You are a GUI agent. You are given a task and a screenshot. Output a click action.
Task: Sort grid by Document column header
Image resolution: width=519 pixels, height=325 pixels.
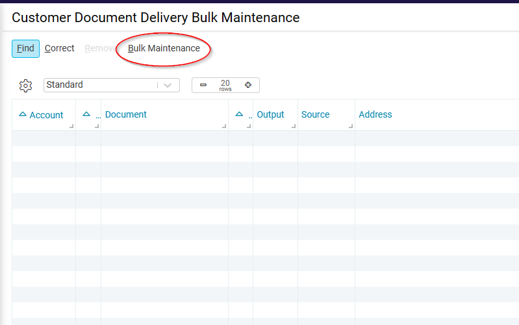tap(126, 114)
